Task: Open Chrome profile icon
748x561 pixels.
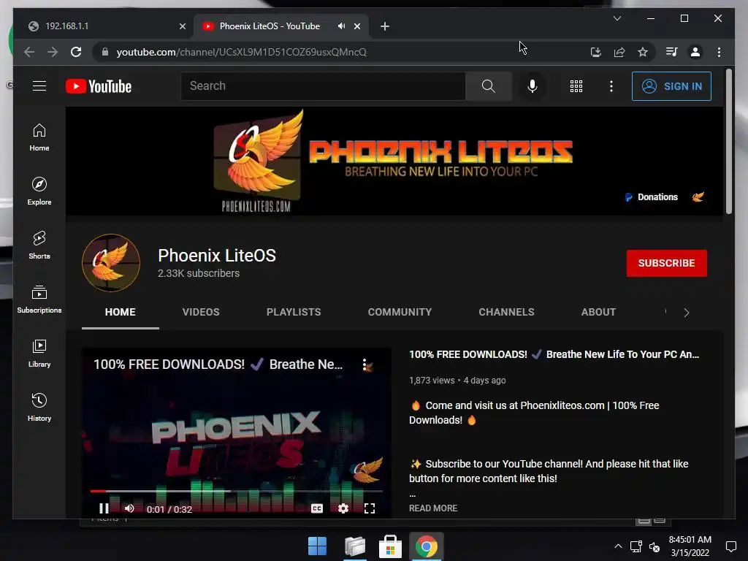Action: click(695, 52)
